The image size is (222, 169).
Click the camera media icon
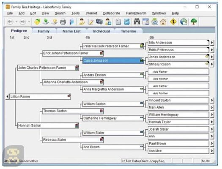tap(99, 22)
